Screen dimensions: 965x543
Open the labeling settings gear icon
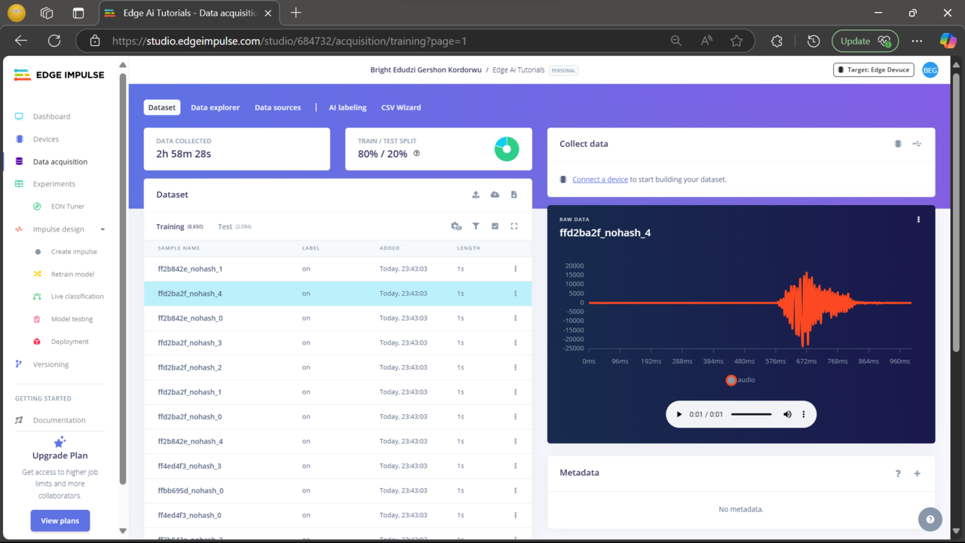tap(455, 225)
